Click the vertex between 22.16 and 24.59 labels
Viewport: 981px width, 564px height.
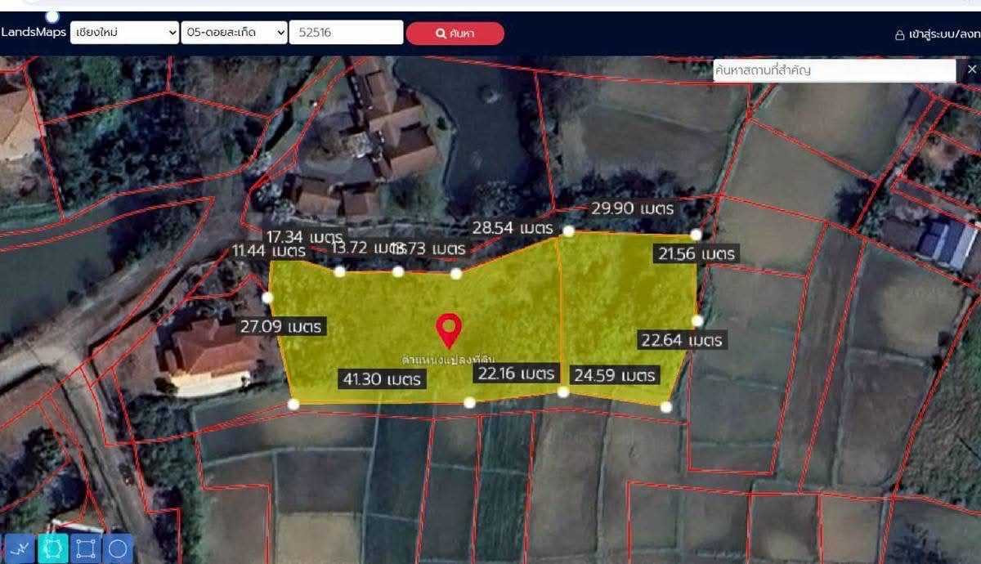[x=563, y=392]
